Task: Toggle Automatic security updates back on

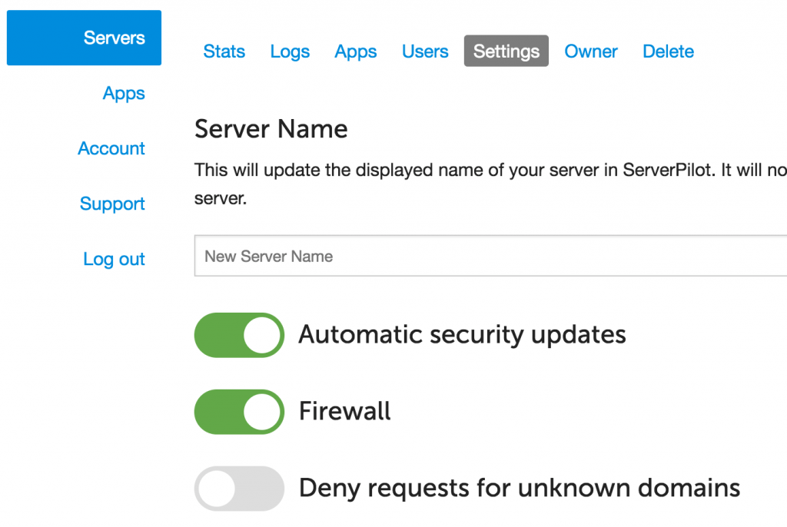Action: click(239, 335)
